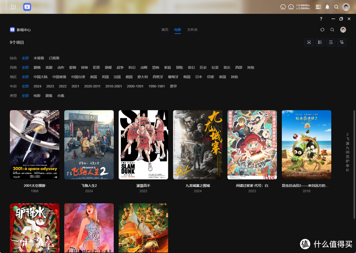Open the desktop app launcher grid
The image size is (356, 253).
click(x=13, y=7)
